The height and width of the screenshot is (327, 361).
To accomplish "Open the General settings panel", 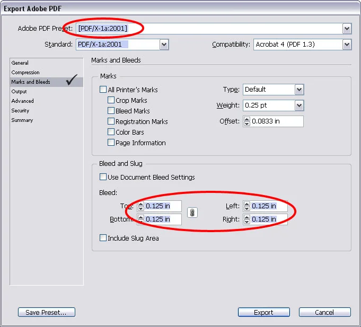I will click(46, 63).
